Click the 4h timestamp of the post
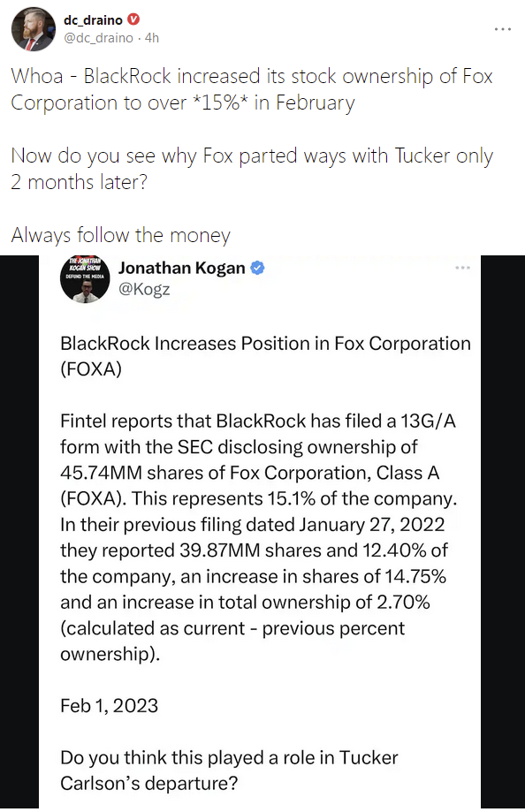The height and width of the screenshot is (812, 525). 152,38
